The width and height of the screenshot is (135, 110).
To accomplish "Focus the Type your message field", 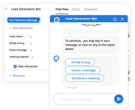I will point(84,99).
